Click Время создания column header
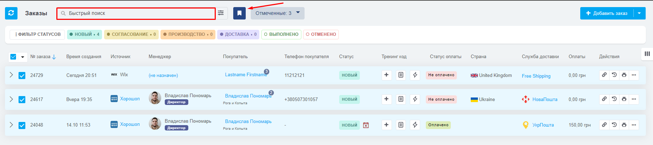 (x=84, y=56)
